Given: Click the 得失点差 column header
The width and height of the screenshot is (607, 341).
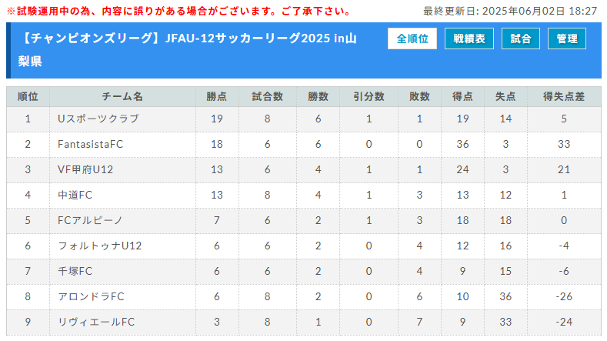Looking at the screenshot, I should pos(564,97).
